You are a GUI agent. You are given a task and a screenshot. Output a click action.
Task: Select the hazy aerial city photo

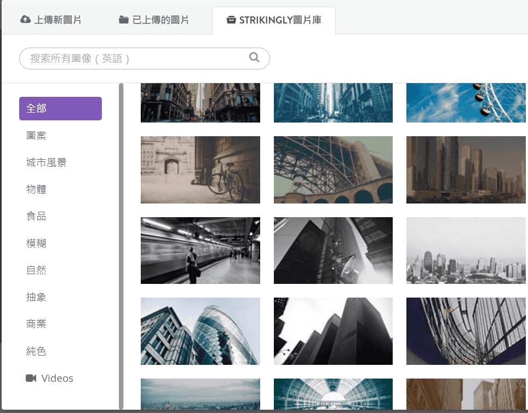coord(200,394)
